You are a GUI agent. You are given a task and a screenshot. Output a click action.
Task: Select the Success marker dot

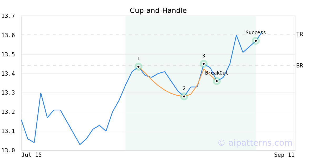[x=256, y=41]
